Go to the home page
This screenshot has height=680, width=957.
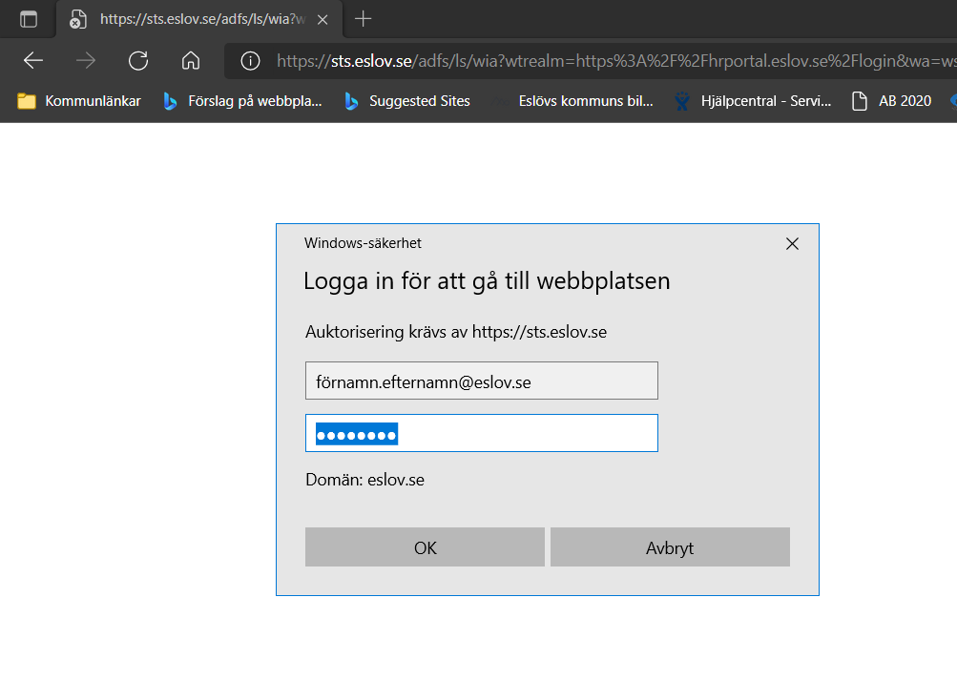191,60
